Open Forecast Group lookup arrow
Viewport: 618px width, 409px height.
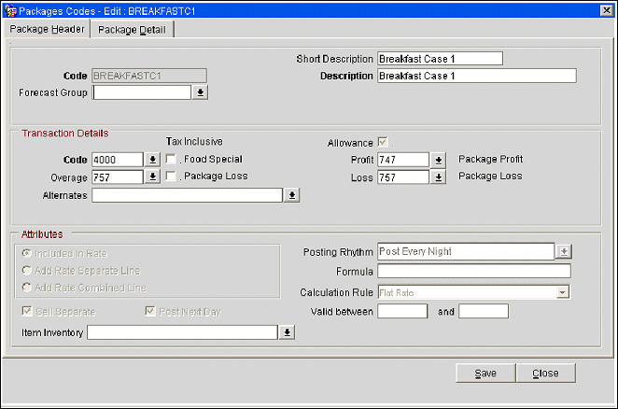tap(199, 92)
